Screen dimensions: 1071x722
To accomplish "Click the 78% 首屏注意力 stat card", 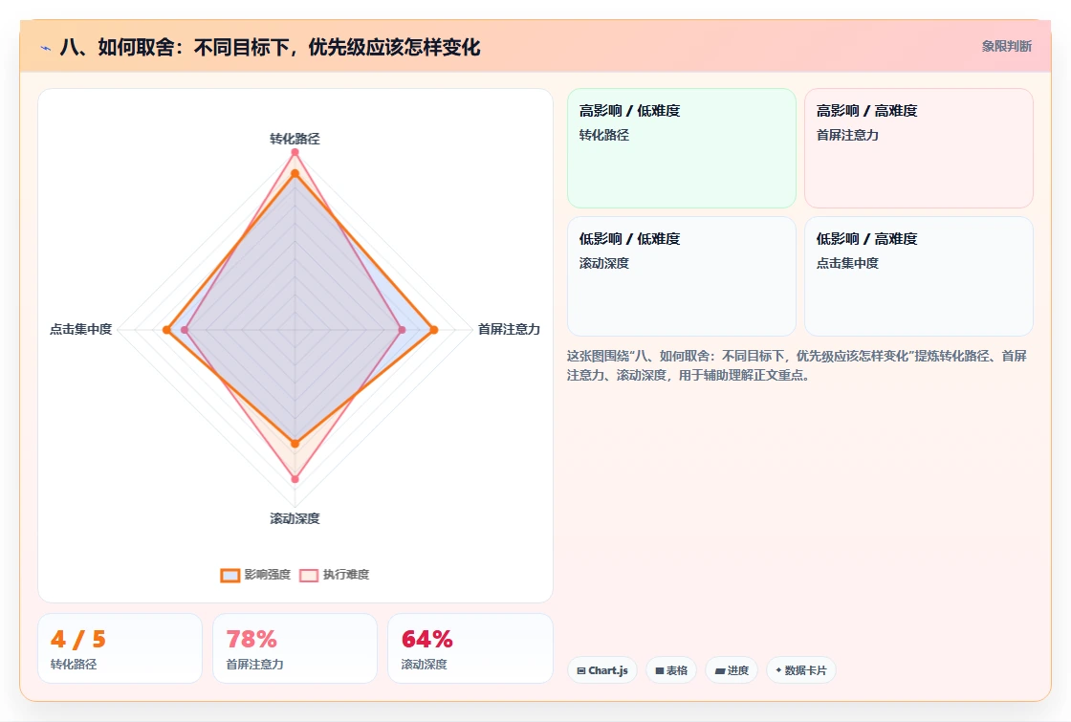I will 295,648.
